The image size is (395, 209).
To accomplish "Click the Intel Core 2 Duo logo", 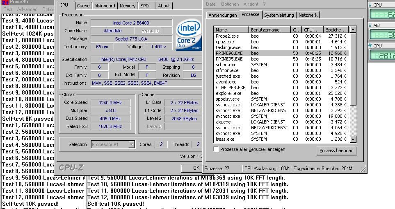I will [188, 35].
